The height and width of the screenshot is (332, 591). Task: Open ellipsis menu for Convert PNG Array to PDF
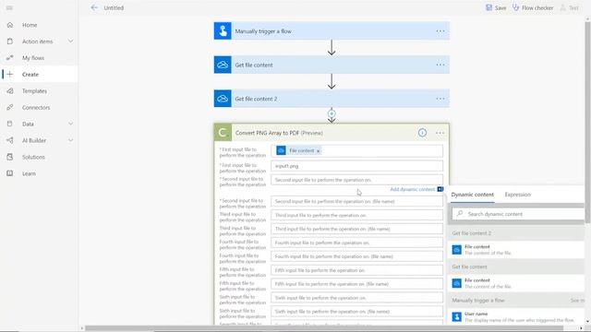click(440, 133)
